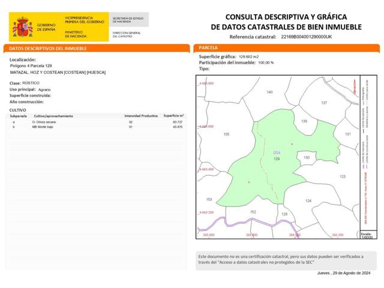Click parcel 140 on the map
Image resolution: width=384 pixels, height=288 pixels.
point(269,92)
